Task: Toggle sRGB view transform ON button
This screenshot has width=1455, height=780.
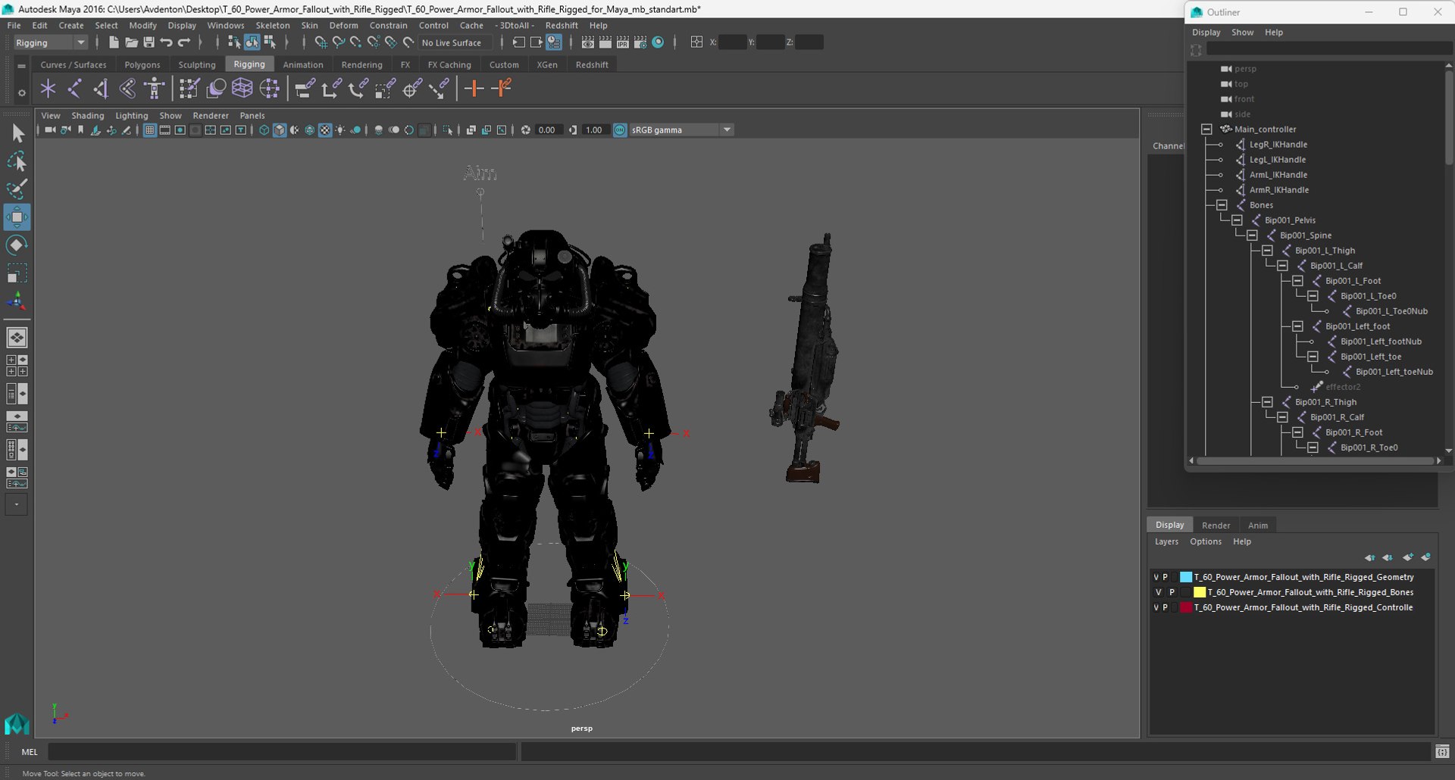Action: (620, 130)
